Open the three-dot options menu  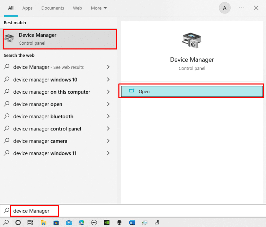pyautogui.click(x=242, y=8)
